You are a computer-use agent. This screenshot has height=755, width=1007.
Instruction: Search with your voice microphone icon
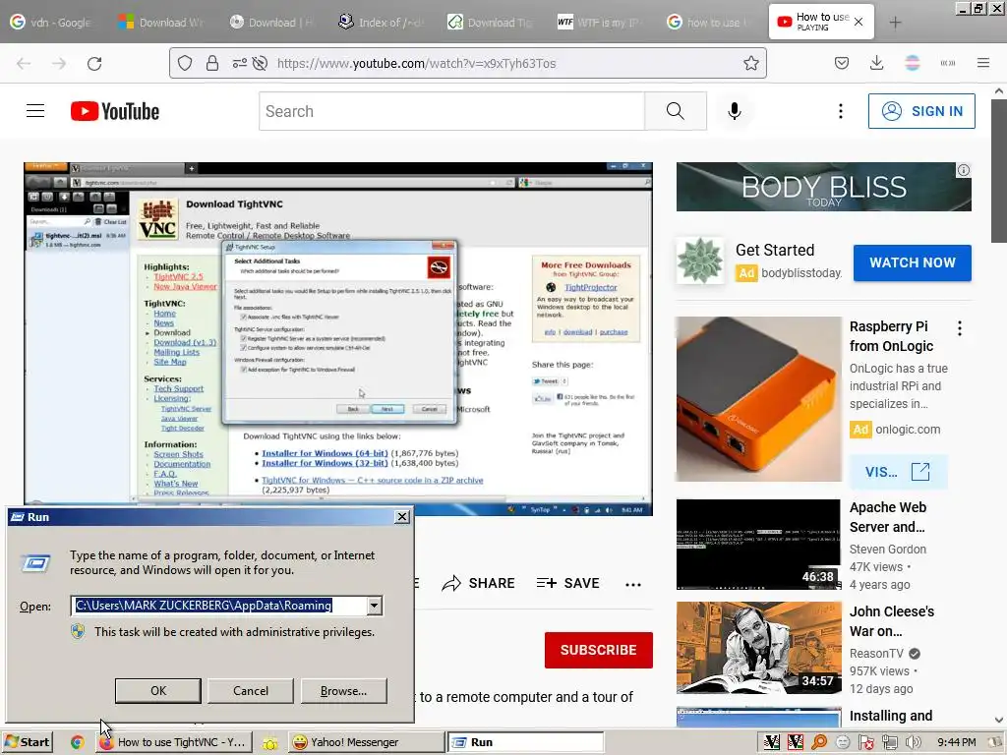(x=734, y=111)
